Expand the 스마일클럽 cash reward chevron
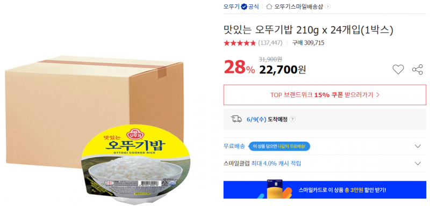This screenshot has width=430, height=206. click(x=418, y=164)
